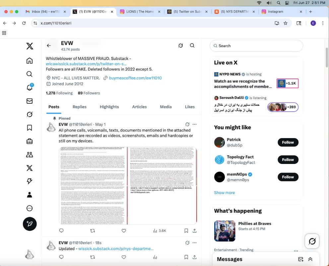
Task: Open Bookmarks icon in sidebar
Action: click(x=30, y=128)
